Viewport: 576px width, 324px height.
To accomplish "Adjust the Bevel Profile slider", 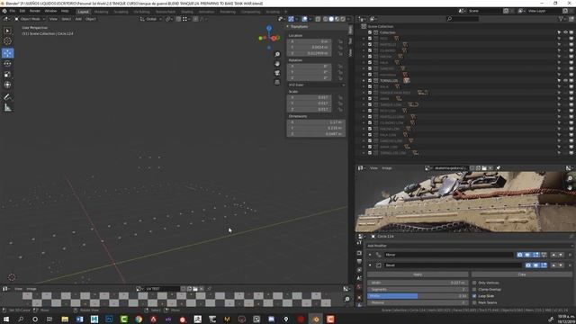I will pos(418,296).
